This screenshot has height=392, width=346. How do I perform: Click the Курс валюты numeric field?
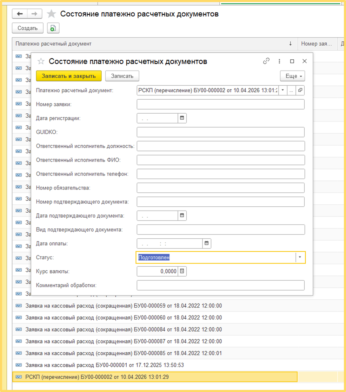158,271
